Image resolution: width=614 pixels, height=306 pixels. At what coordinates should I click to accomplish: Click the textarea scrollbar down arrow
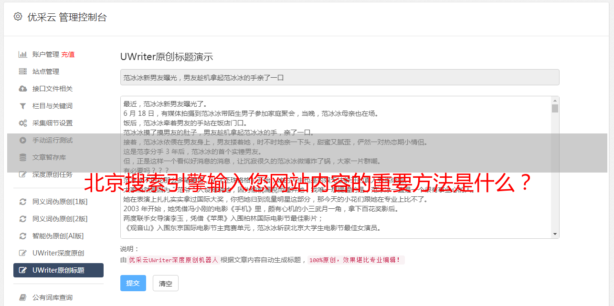(555, 234)
